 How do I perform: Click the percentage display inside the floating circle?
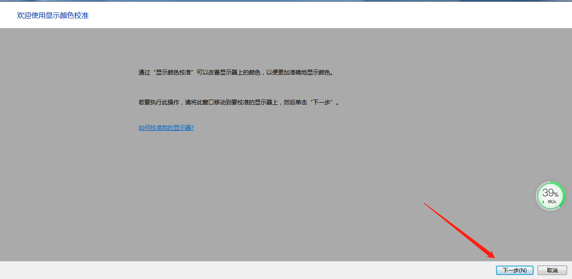[549, 193]
